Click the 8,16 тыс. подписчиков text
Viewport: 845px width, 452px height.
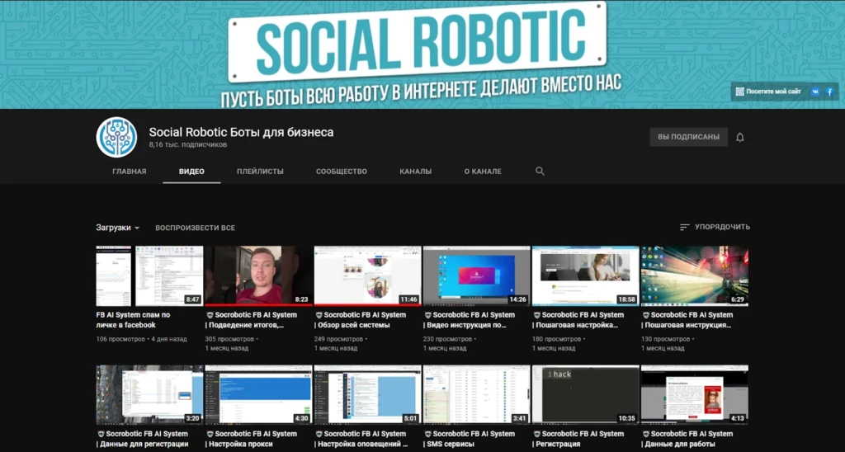(x=188, y=145)
